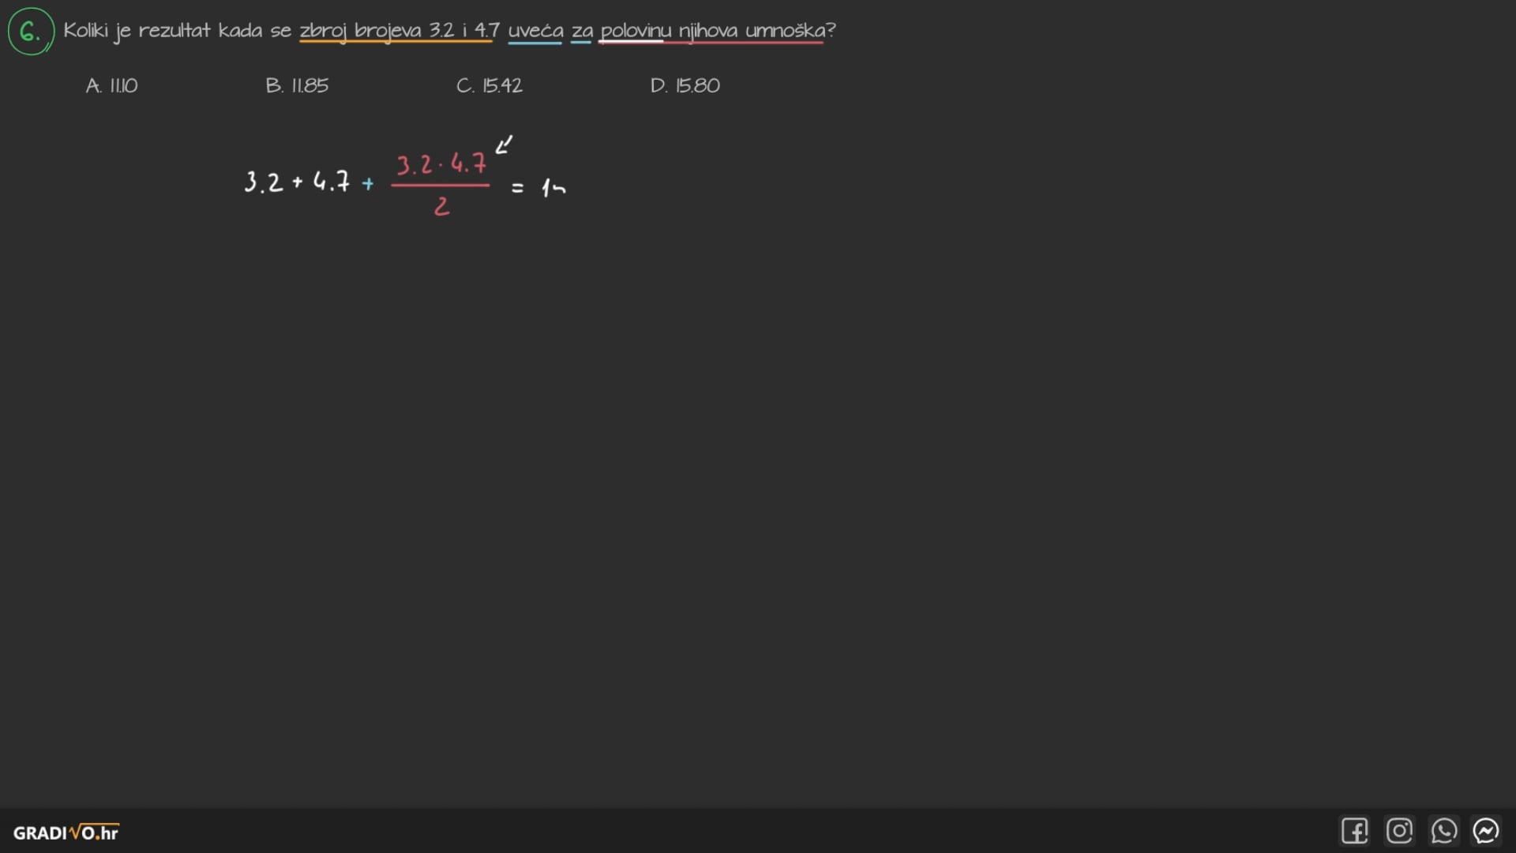Click the red numerator 3.2 · 4.7
Viewport: 1516px width, 853px height.
coord(441,164)
